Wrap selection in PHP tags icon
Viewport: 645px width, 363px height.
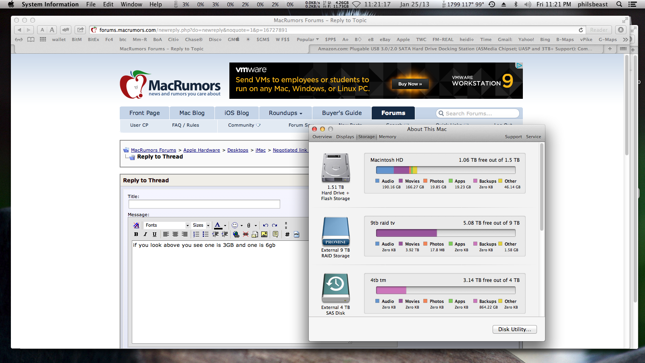tap(297, 234)
